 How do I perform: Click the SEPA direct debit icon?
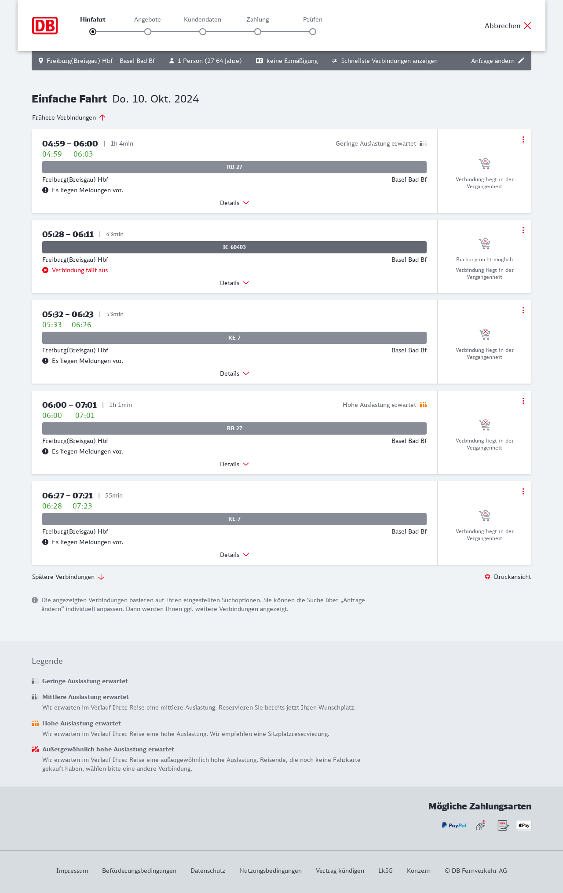503,825
